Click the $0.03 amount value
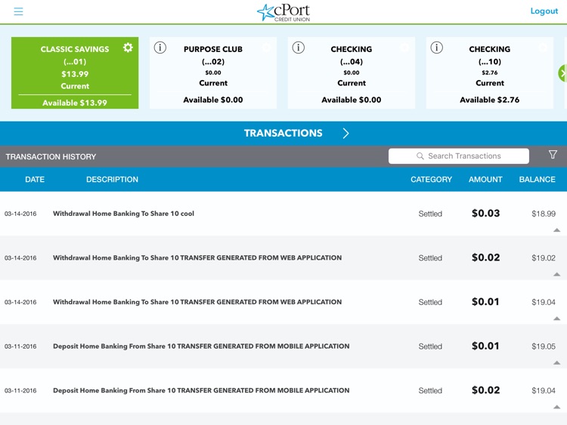The width and height of the screenshot is (567, 425). click(485, 214)
